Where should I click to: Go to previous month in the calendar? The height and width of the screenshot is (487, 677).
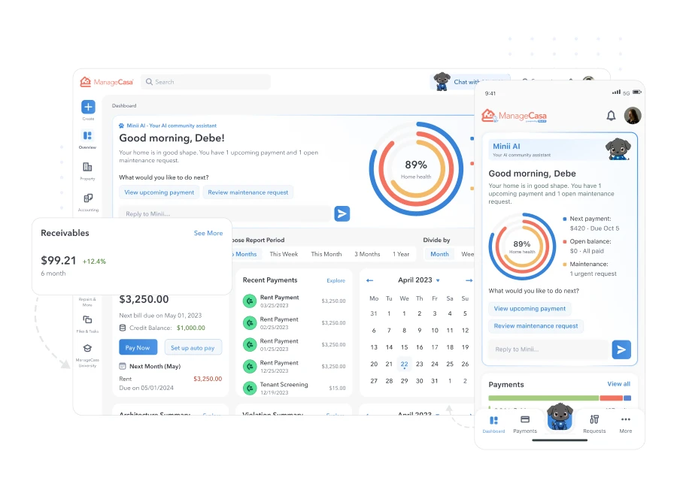pyautogui.click(x=369, y=280)
